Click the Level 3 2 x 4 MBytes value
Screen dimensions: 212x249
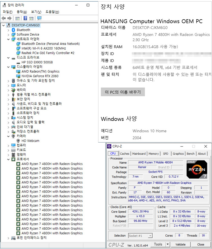click(182, 226)
